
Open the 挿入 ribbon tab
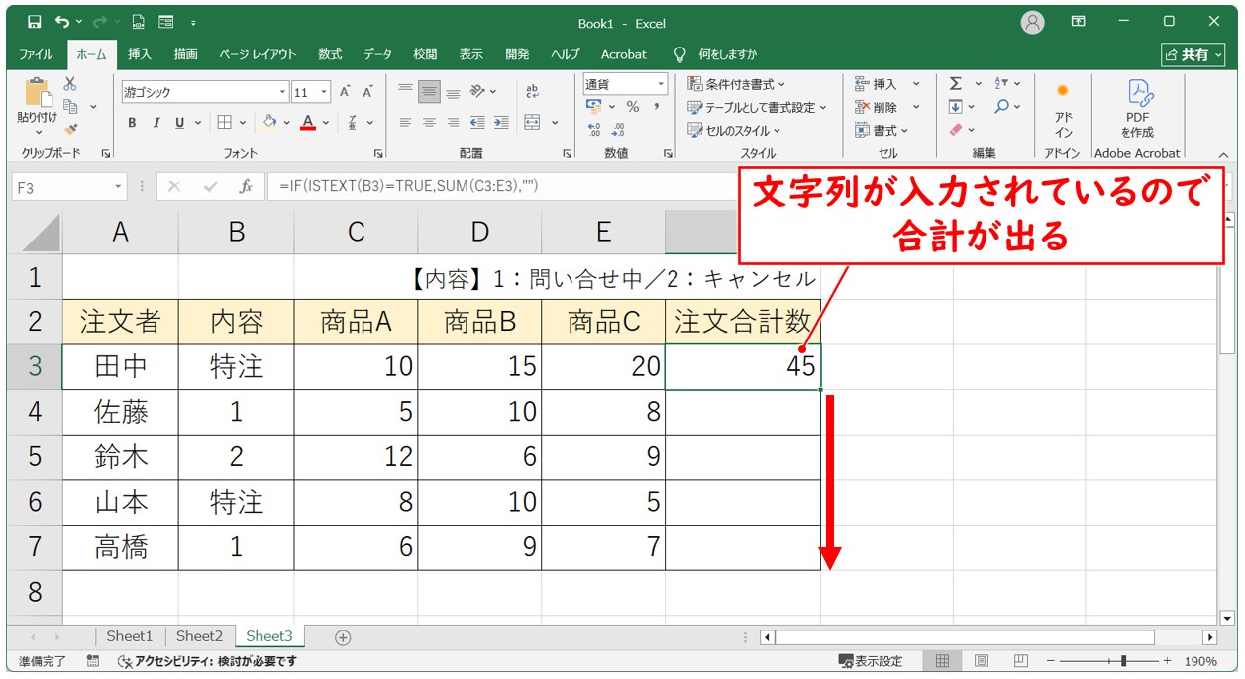[140, 54]
